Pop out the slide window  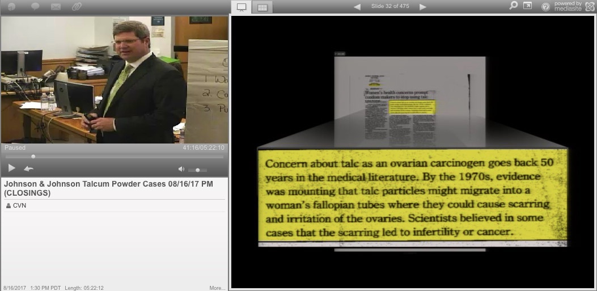click(x=527, y=5)
